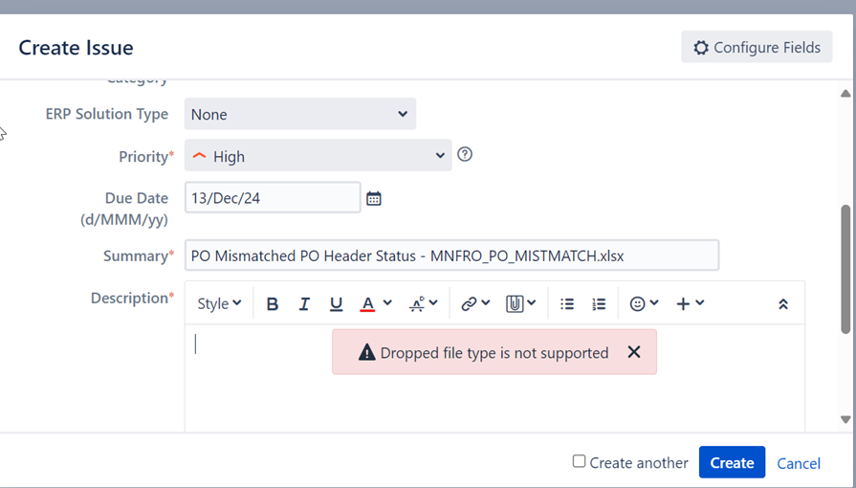Open the Configure Fields menu
The width and height of the screenshot is (856, 488).
pyautogui.click(x=757, y=47)
